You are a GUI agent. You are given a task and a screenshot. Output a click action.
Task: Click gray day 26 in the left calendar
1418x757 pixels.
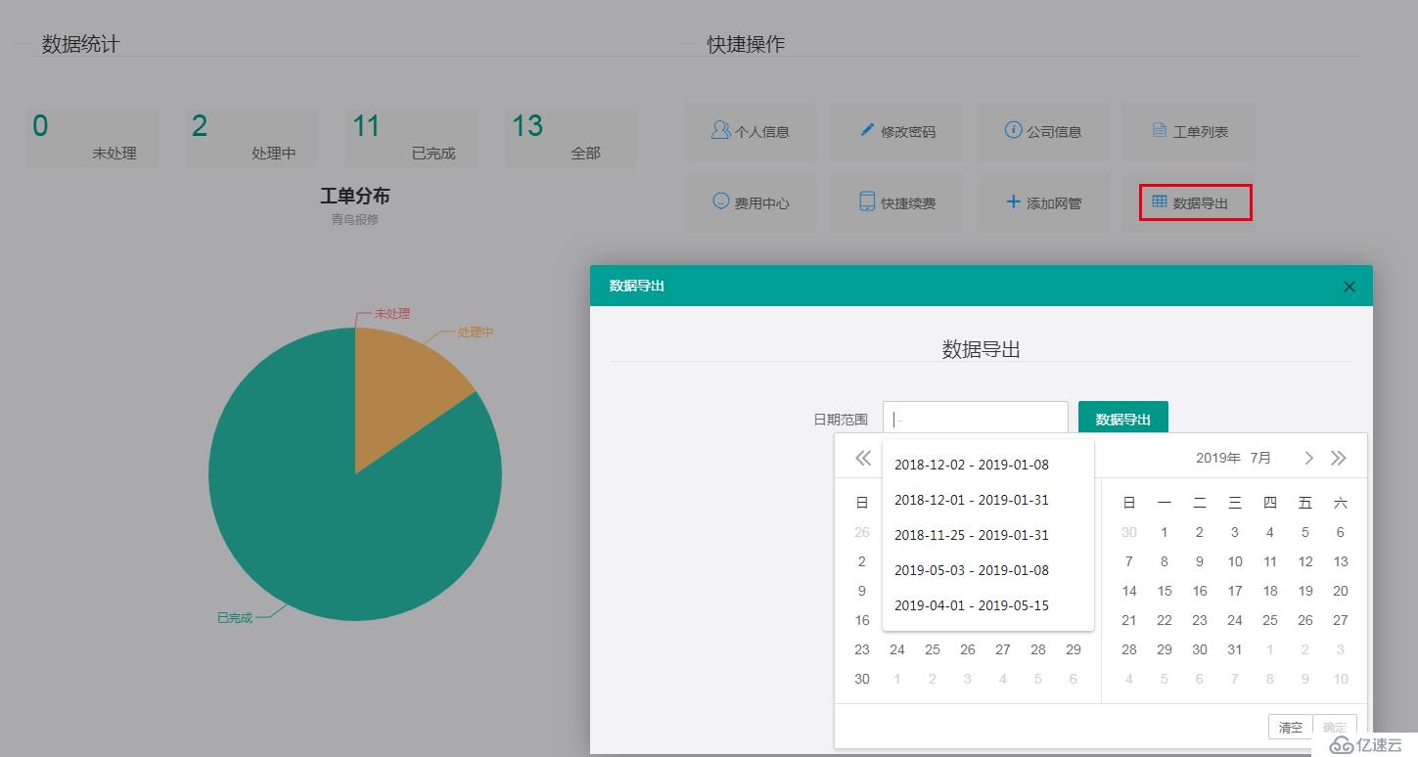862,532
